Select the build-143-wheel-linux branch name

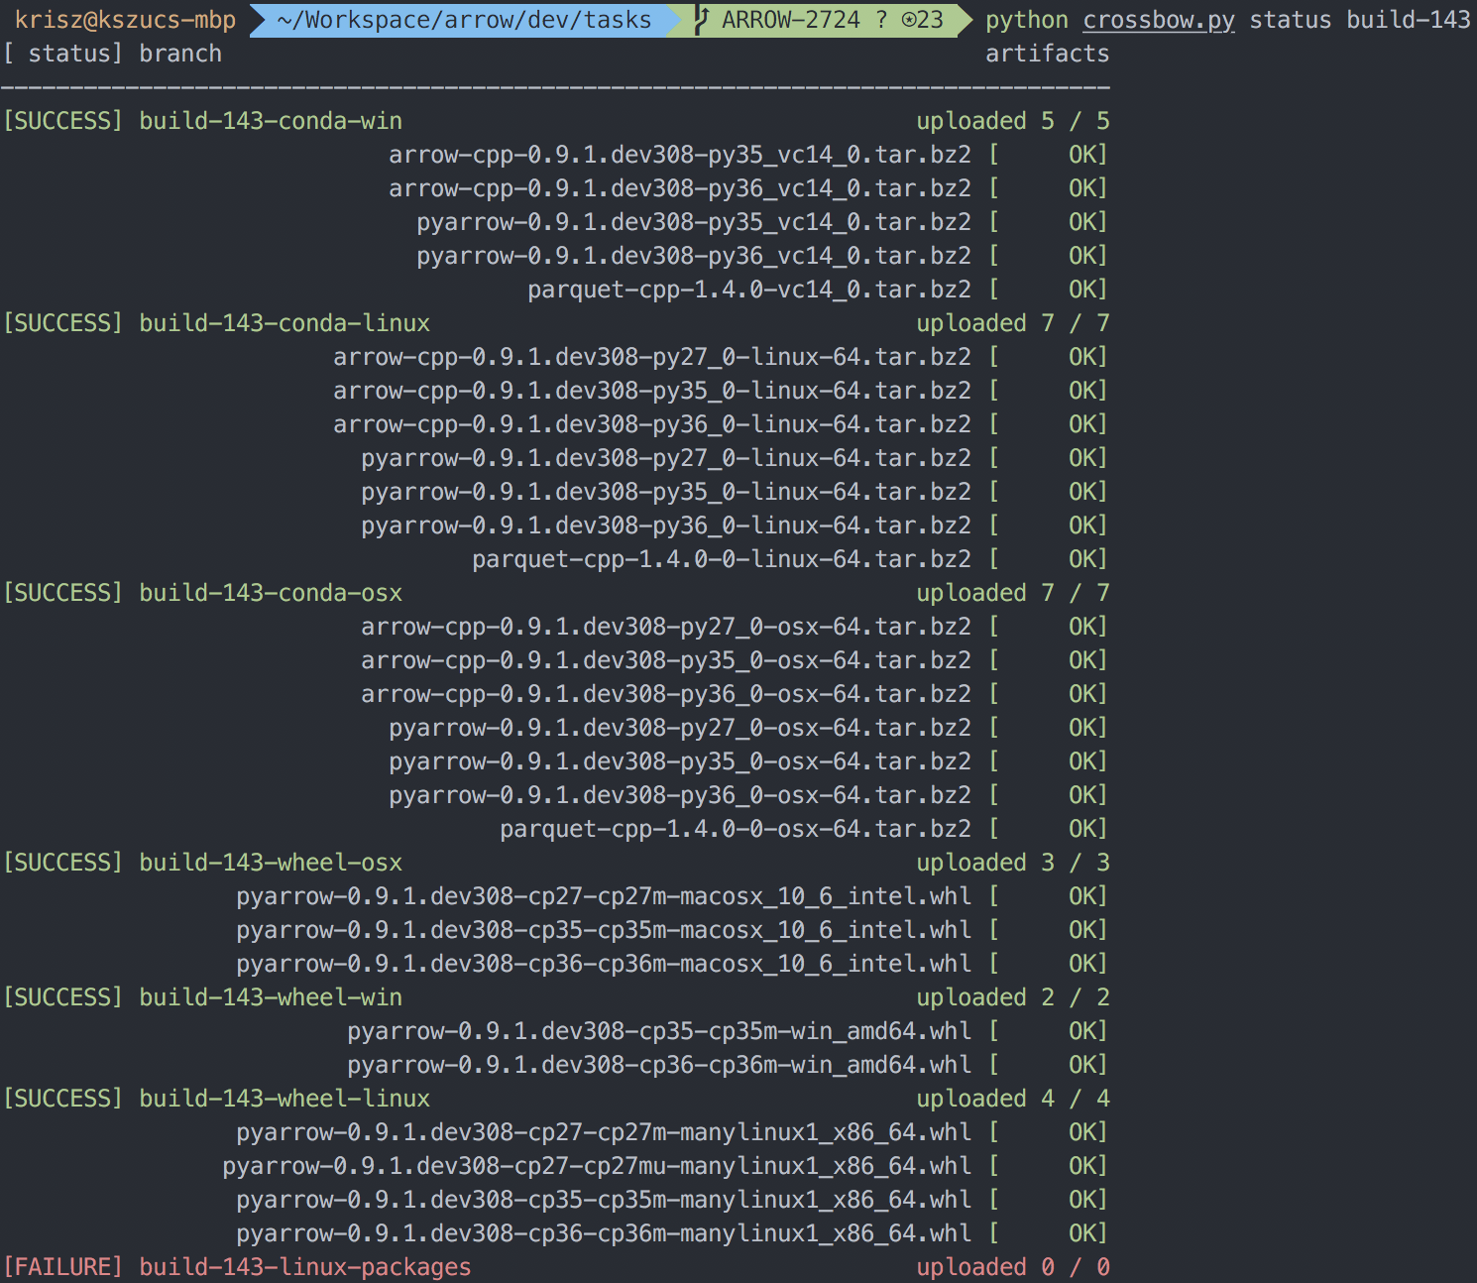(x=284, y=1099)
